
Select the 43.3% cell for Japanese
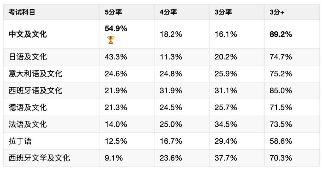(116, 57)
